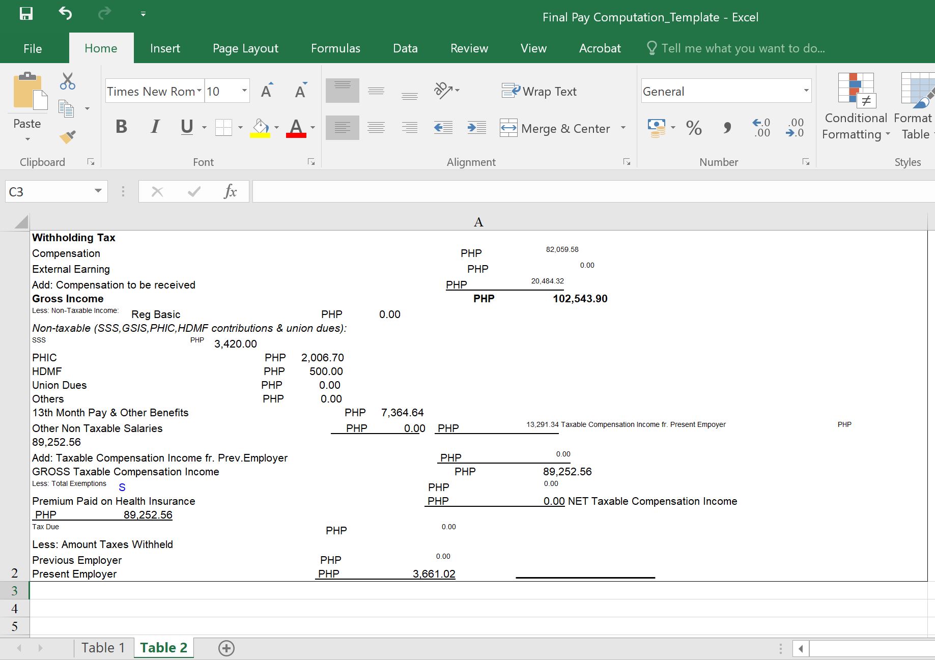The width and height of the screenshot is (935, 660).
Task: Open Format as Table gallery
Action: tap(915, 107)
